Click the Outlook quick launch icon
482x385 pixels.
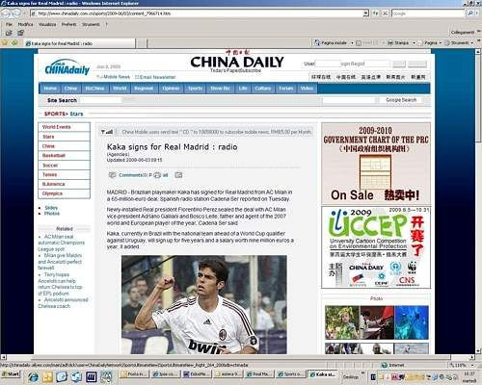[x=62, y=376]
